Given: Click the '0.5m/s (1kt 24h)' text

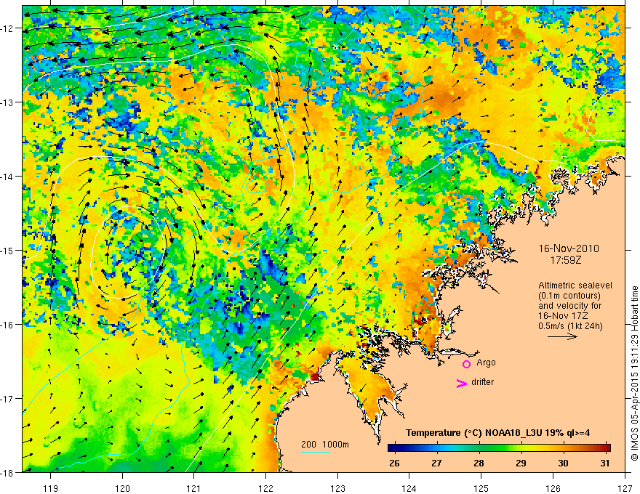Looking at the screenshot, I should click(x=571, y=326).
